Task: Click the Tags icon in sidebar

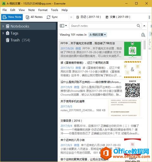Action: coord(8,33)
